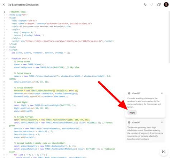Open code tools floating button bottom right
Viewport: 170px width, 158px height.
tap(164, 152)
